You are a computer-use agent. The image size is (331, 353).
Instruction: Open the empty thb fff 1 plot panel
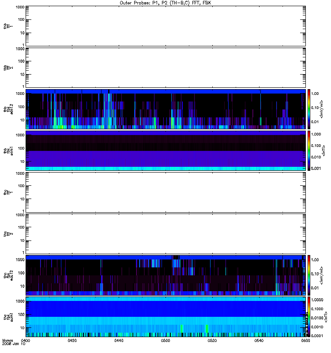coord(166,26)
